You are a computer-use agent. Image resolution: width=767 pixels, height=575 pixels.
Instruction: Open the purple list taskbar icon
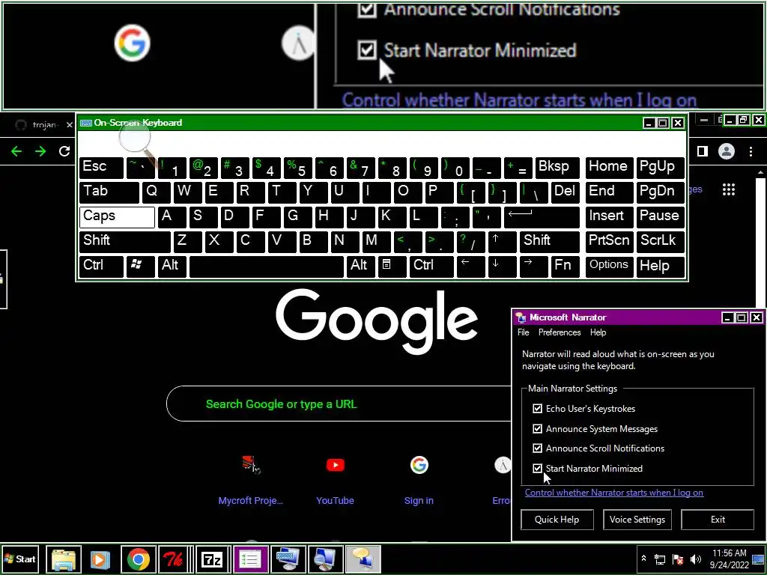click(x=250, y=559)
